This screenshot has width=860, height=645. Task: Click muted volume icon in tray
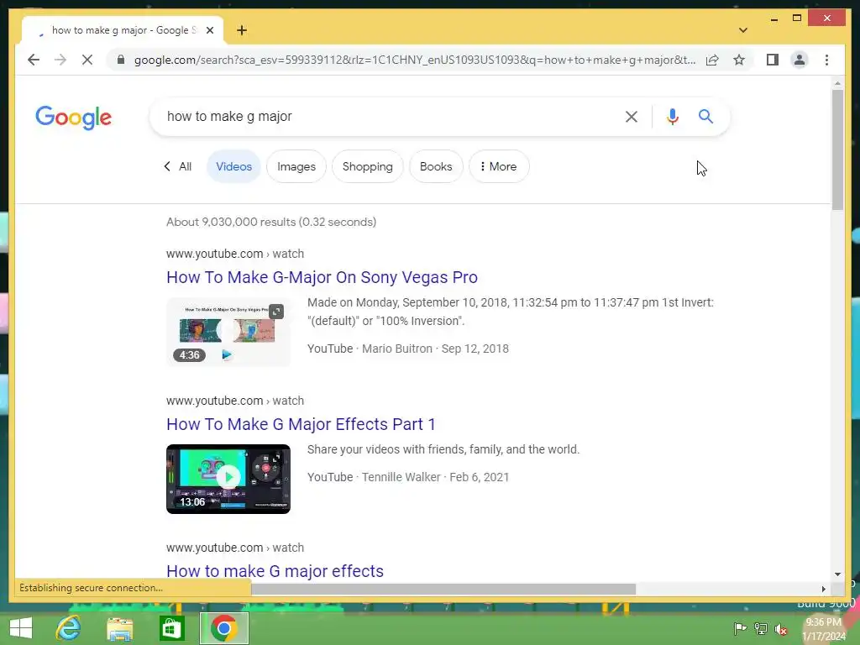coord(781,629)
